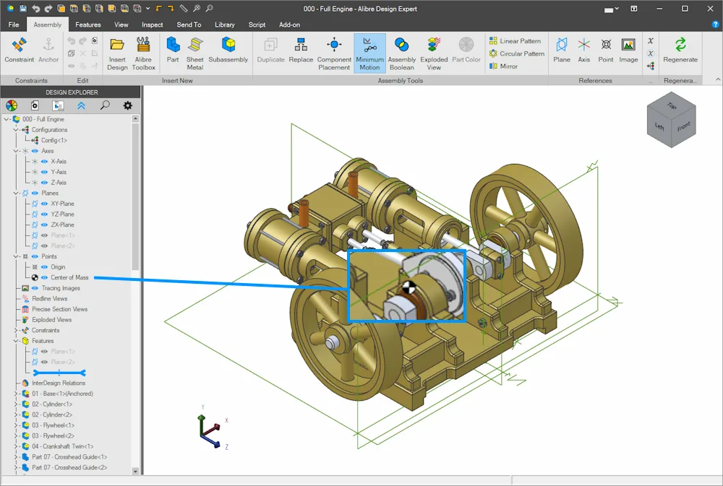The height and width of the screenshot is (486, 723).
Task: Open Component Placement tool
Action: tap(334, 53)
